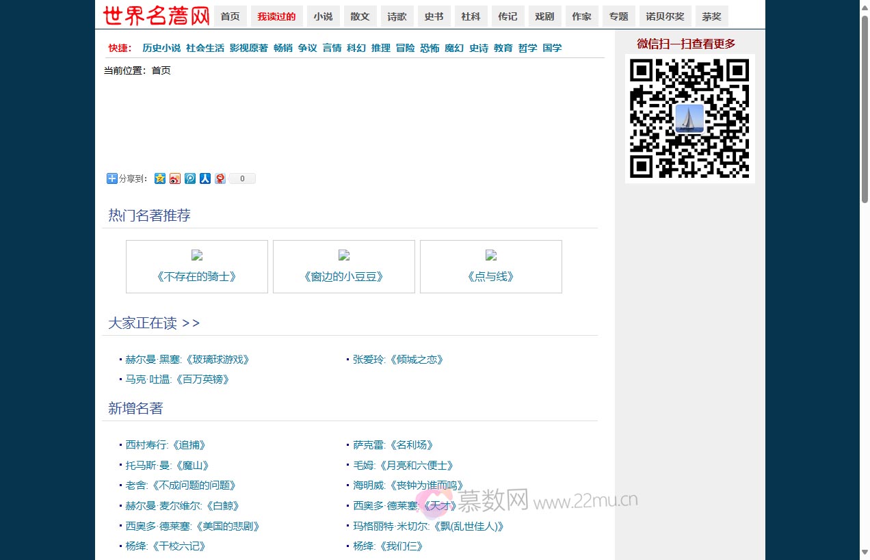870x560 pixels.
Task: Switch to the 我读过的 tab
Action: (x=276, y=16)
